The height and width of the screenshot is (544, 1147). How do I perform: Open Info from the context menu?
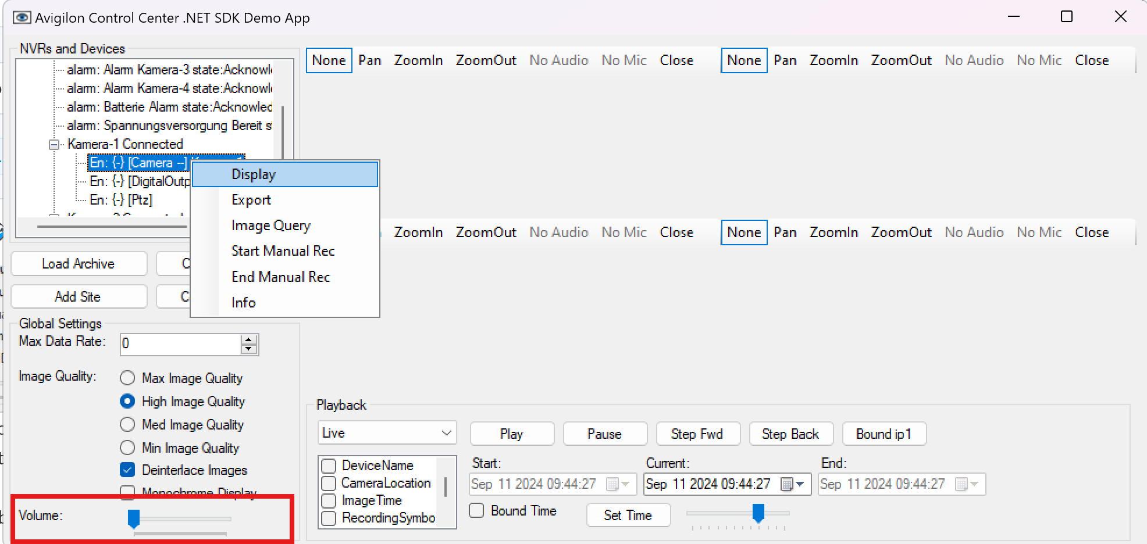click(285, 302)
